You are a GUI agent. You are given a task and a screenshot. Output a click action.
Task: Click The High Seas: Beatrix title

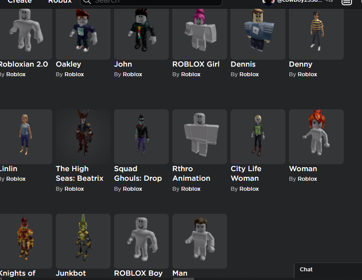point(80,173)
